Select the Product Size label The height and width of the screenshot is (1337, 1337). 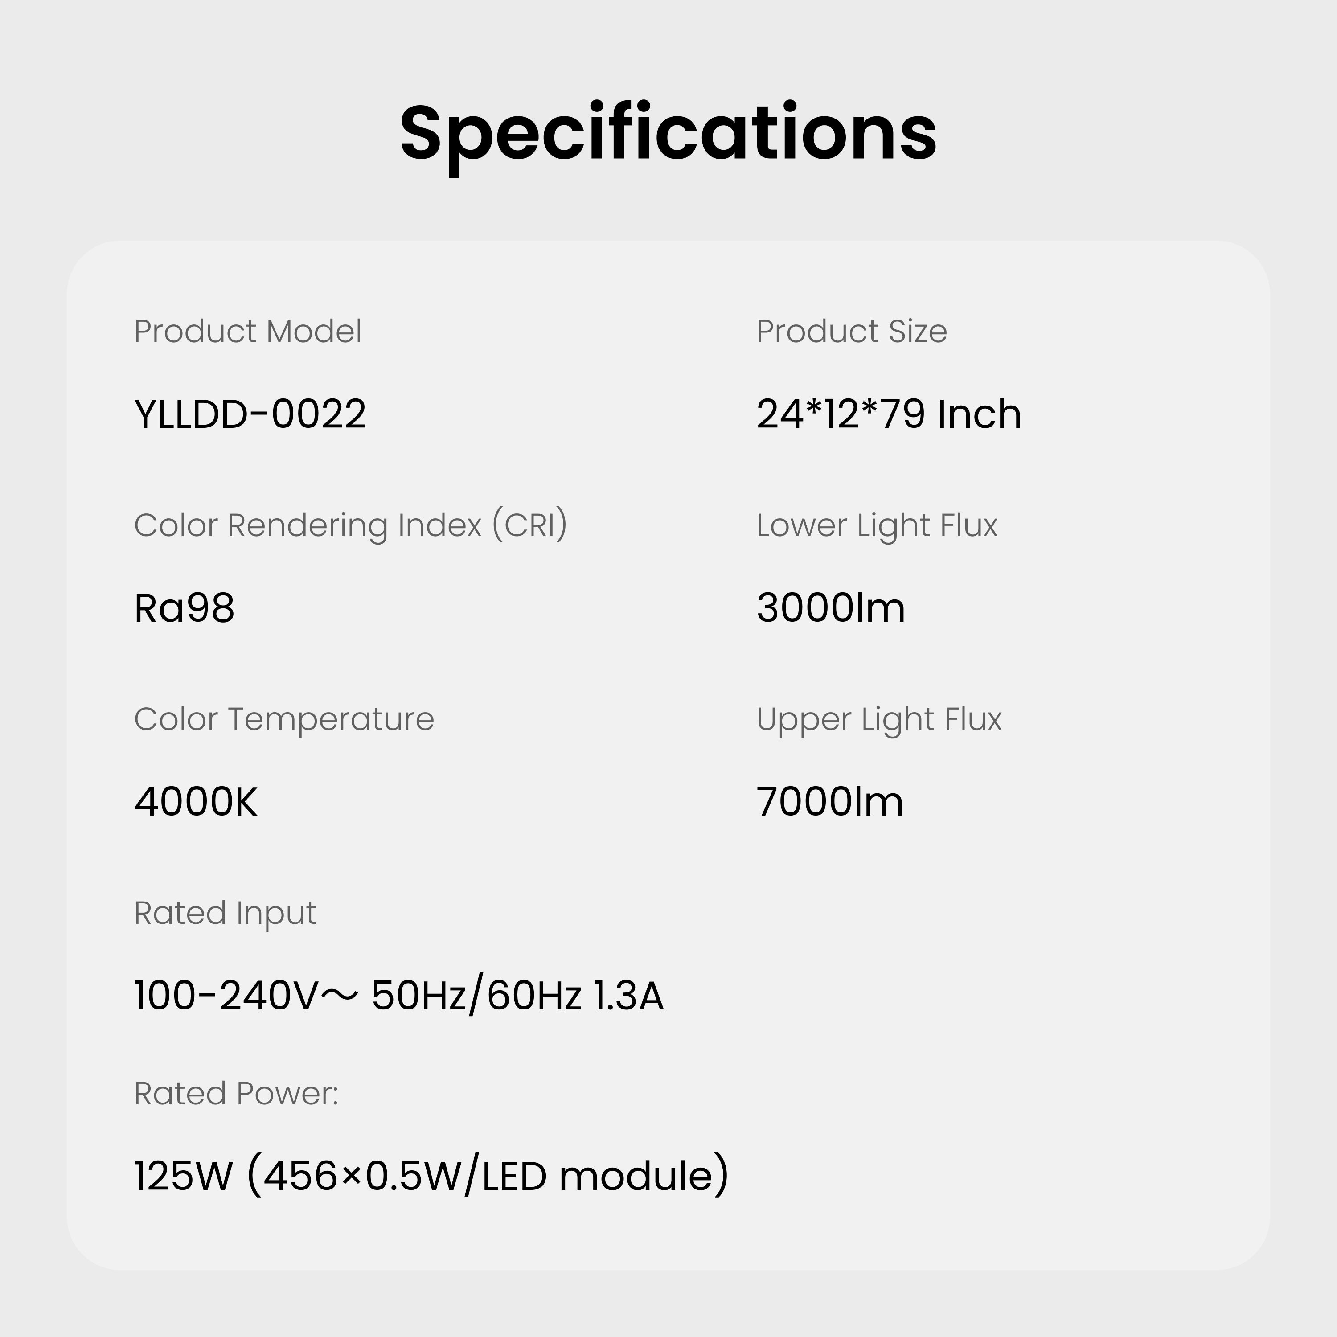point(851,332)
